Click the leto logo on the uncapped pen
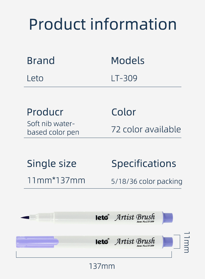The width and height of the screenshot is (205, 279). click(102, 217)
